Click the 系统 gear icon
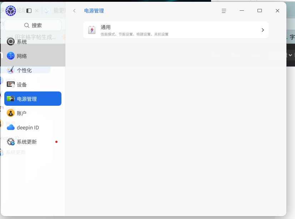Image resolution: width=295 pixels, height=219 pixels. coord(11,41)
